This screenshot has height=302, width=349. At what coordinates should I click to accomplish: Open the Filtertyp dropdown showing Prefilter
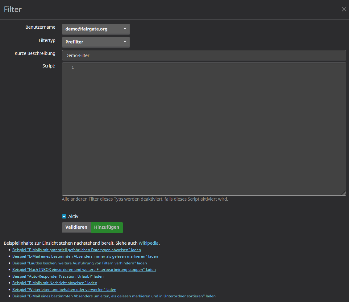[96, 42]
